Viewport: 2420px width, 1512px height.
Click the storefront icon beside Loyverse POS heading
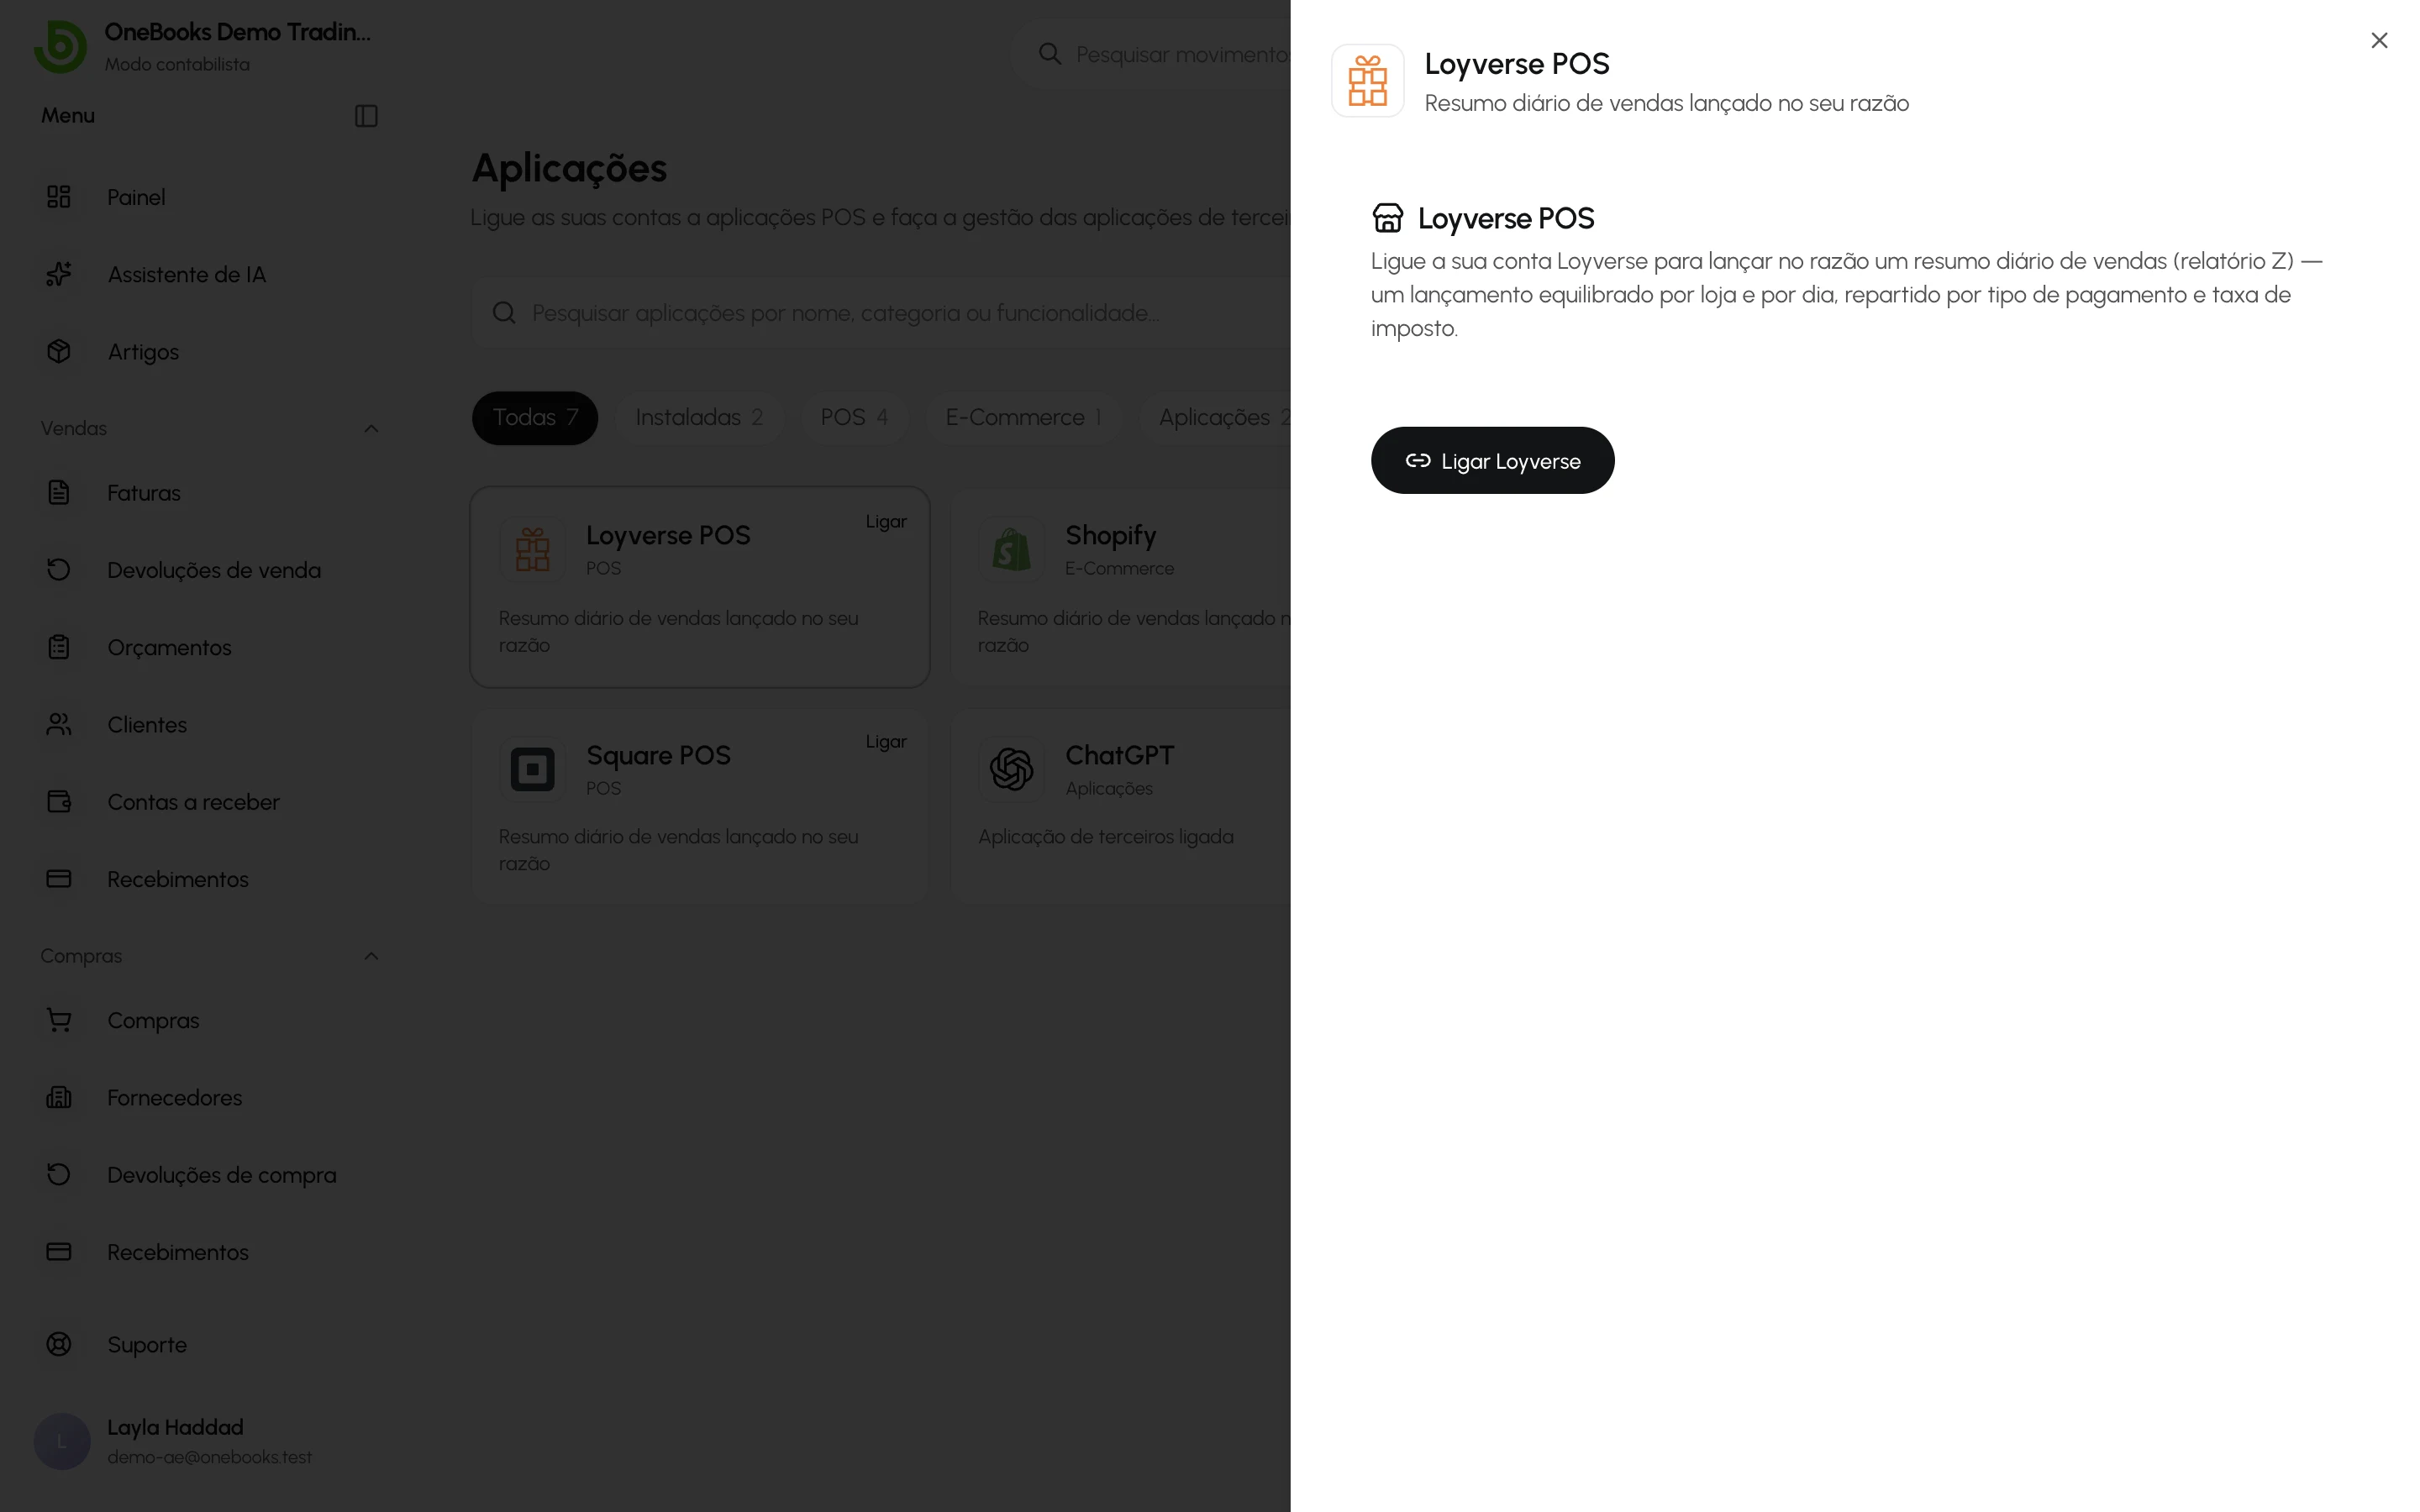pos(1387,217)
